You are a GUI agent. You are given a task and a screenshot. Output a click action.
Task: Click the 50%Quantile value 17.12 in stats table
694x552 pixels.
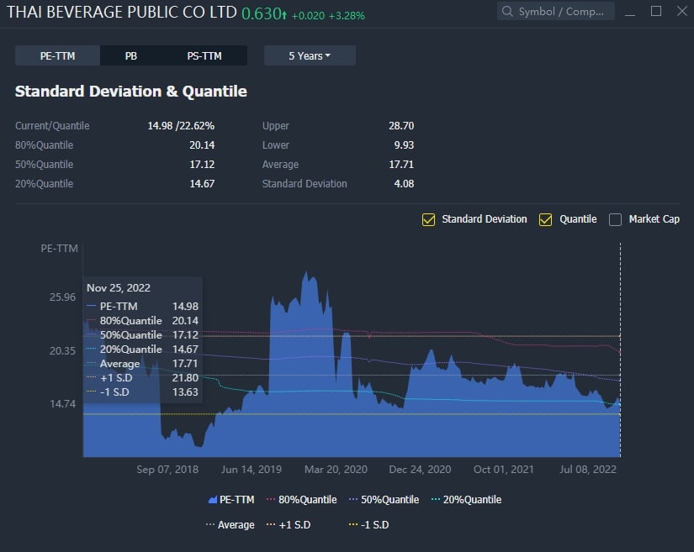[x=202, y=165]
